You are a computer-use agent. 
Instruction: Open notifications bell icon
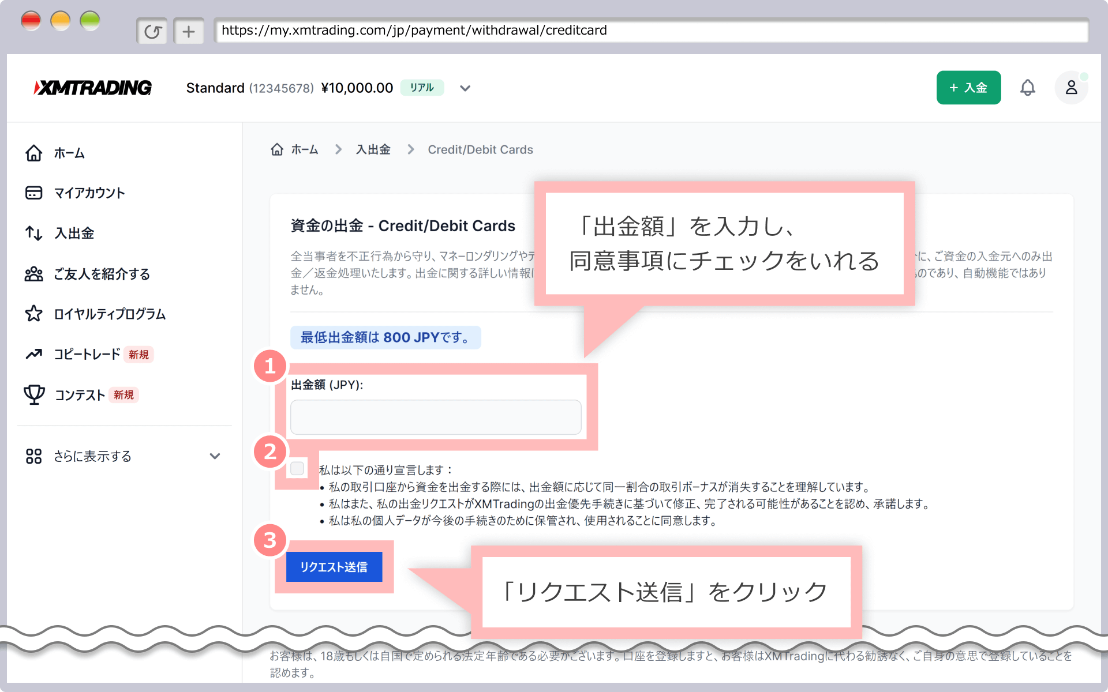pyautogui.click(x=1027, y=88)
